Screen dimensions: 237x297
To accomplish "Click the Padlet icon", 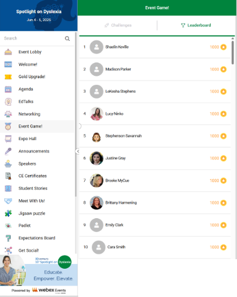I will pyautogui.click(x=8, y=225).
